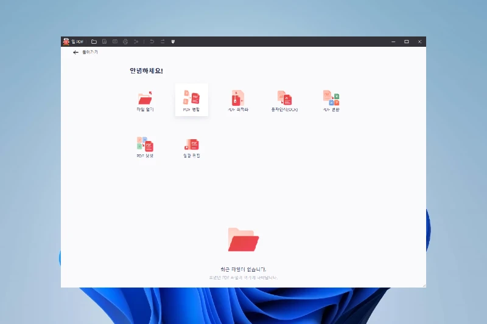Open the PDF 최적화 (Optimize PDF) tool
The height and width of the screenshot is (324, 487).
coord(238,100)
